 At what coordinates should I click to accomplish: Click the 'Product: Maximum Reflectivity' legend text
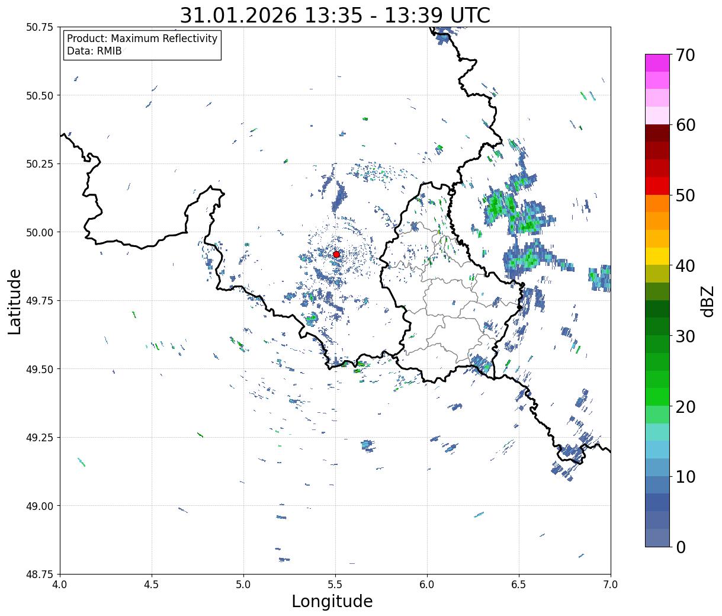click(x=142, y=38)
